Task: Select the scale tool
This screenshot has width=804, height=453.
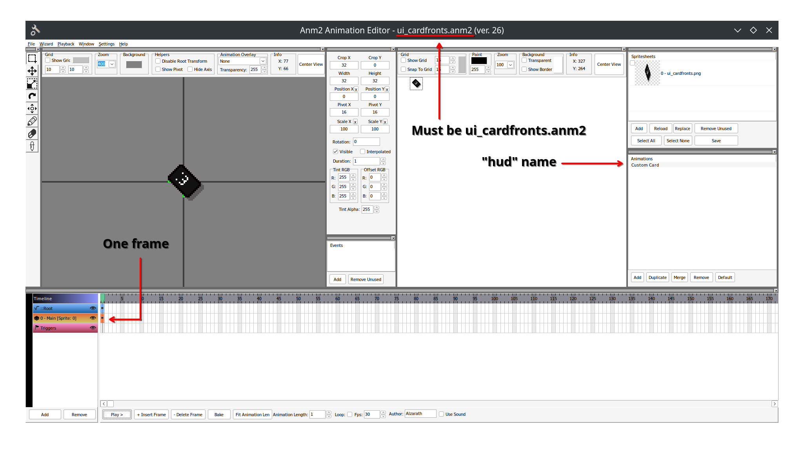Action: pyautogui.click(x=32, y=83)
